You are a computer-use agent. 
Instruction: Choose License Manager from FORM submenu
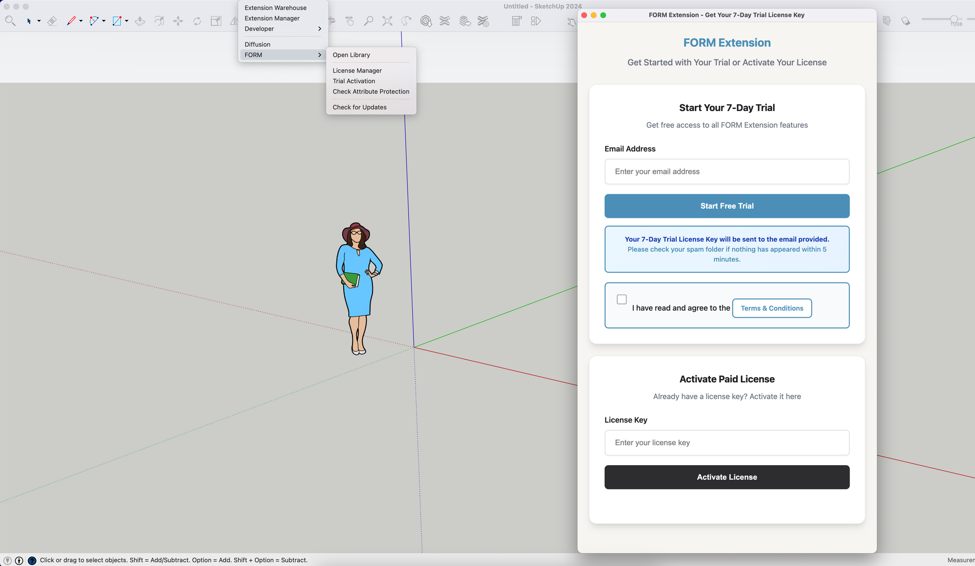point(357,71)
